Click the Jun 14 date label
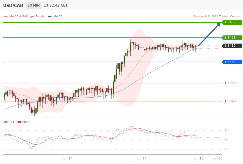 tap(67, 158)
